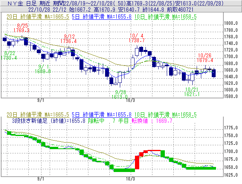242x184 pixels.
Task: Click the 陰転中 status text
Action: 96,120
